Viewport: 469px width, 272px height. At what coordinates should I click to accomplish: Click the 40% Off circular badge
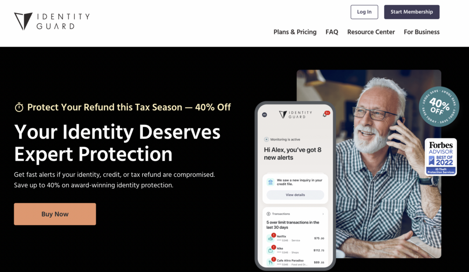coord(439,107)
